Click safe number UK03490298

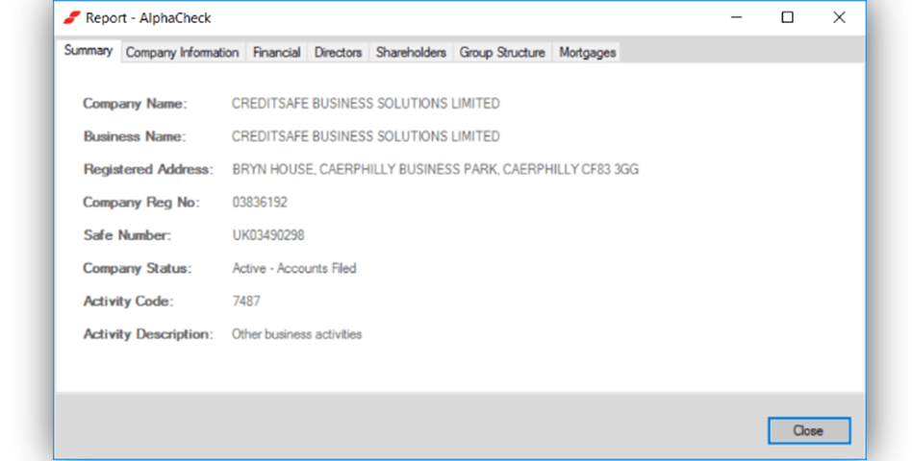pos(268,235)
